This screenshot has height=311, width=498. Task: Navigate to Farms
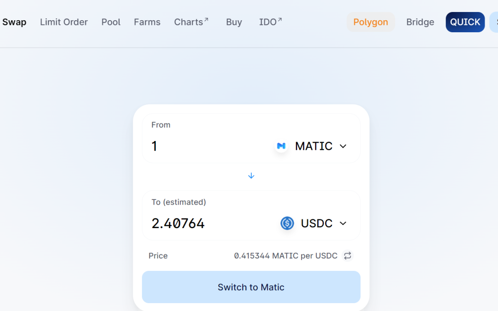[147, 22]
